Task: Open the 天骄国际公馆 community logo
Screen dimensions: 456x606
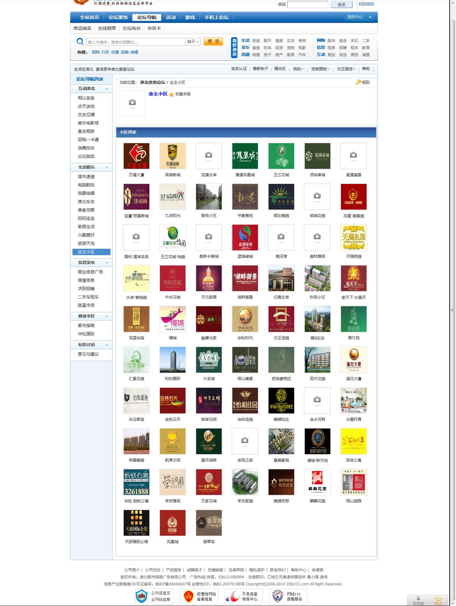Action: pos(137,523)
